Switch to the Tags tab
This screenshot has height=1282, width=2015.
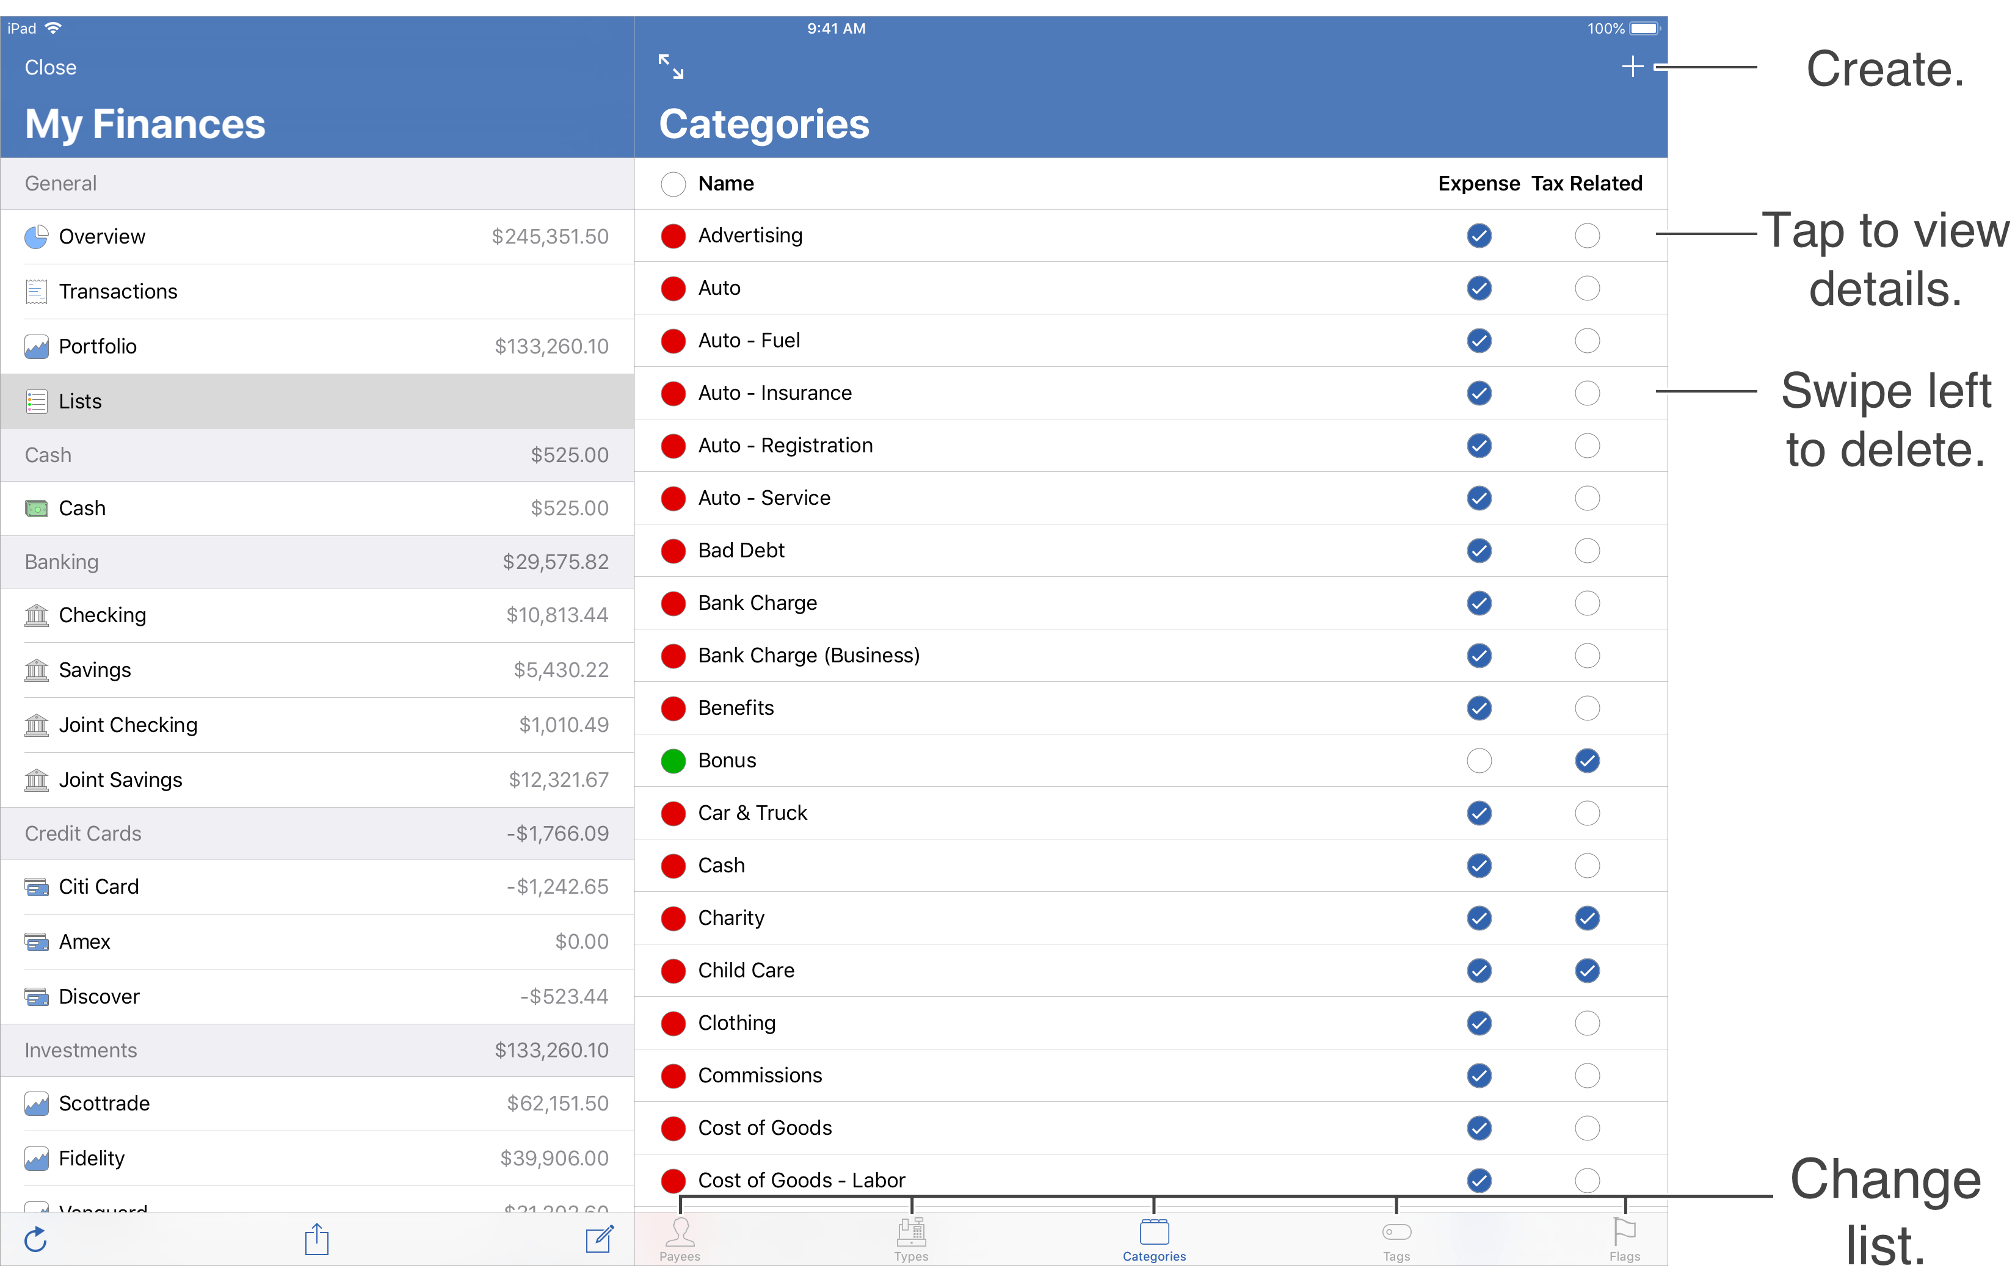click(1396, 1239)
